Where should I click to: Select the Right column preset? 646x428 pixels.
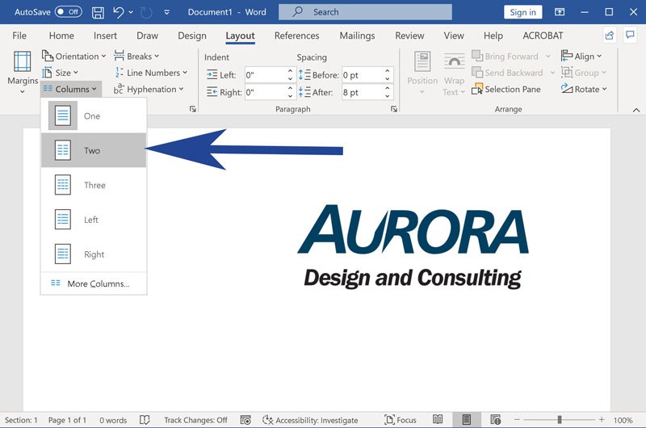pyautogui.click(x=94, y=254)
